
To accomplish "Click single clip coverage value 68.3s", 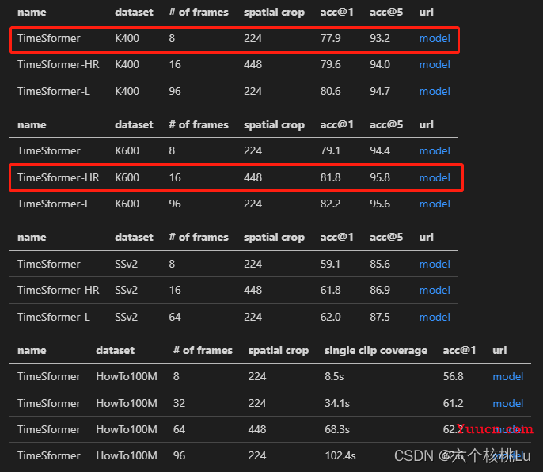I will pyautogui.click(x=337, y=430).
